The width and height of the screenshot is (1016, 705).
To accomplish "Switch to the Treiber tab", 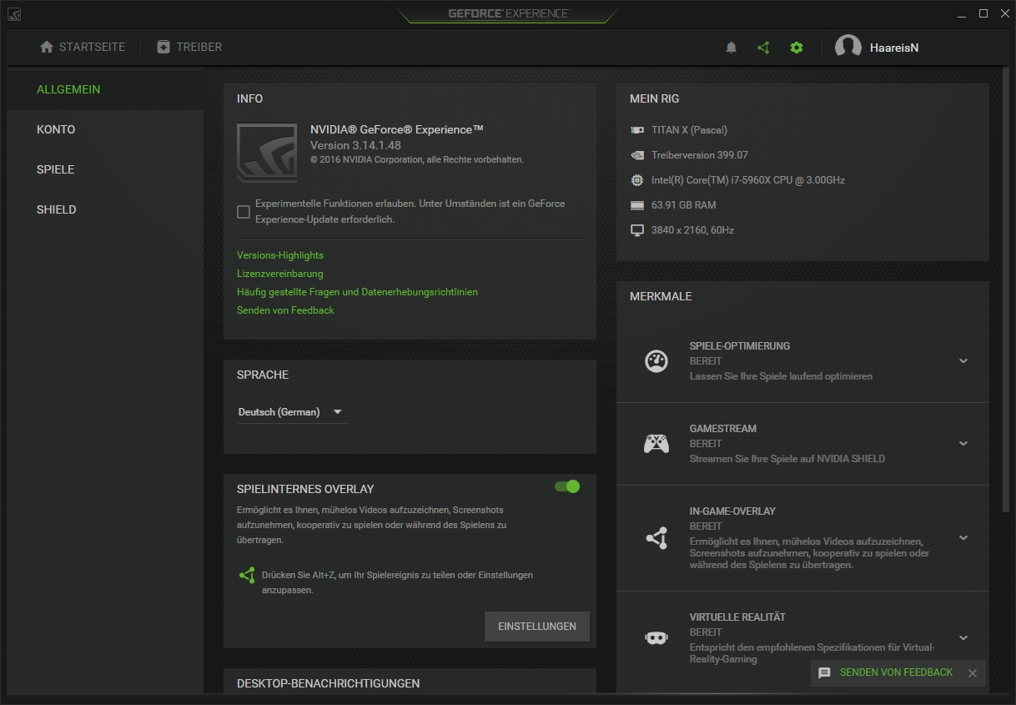I will 189,47.
